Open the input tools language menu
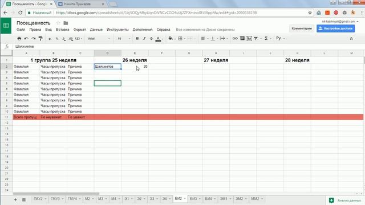Image resolution: width=365 pixels, height=205 pixels. pos(280,39)
